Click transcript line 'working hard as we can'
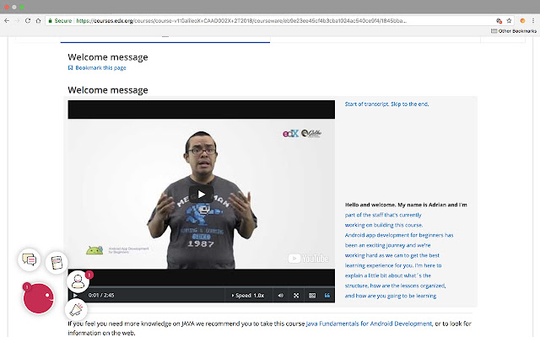Viewport: 540px width, 337px height. coord(391,255)
